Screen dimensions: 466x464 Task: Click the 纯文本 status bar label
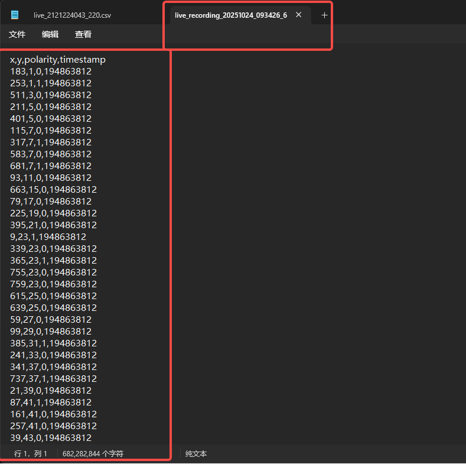point(196,454)
